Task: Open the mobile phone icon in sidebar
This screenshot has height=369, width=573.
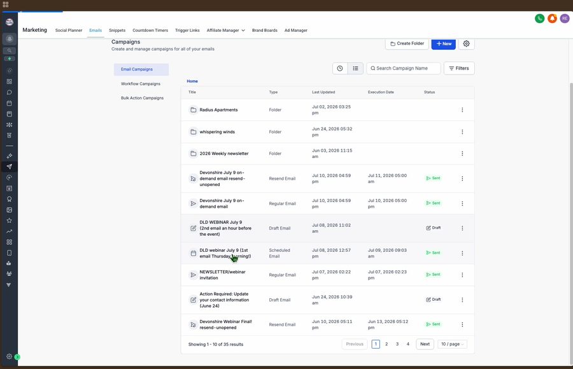Action: pyautogui.click(x=9, y=253)
